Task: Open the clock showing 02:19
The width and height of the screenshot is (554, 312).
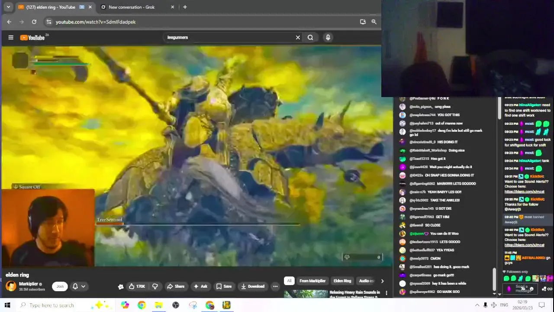Action: pos(522,305)
